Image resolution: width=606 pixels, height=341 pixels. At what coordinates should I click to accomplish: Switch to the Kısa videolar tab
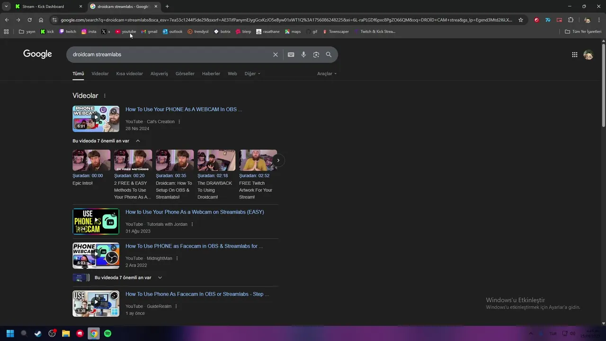click(x=130, y=74)
